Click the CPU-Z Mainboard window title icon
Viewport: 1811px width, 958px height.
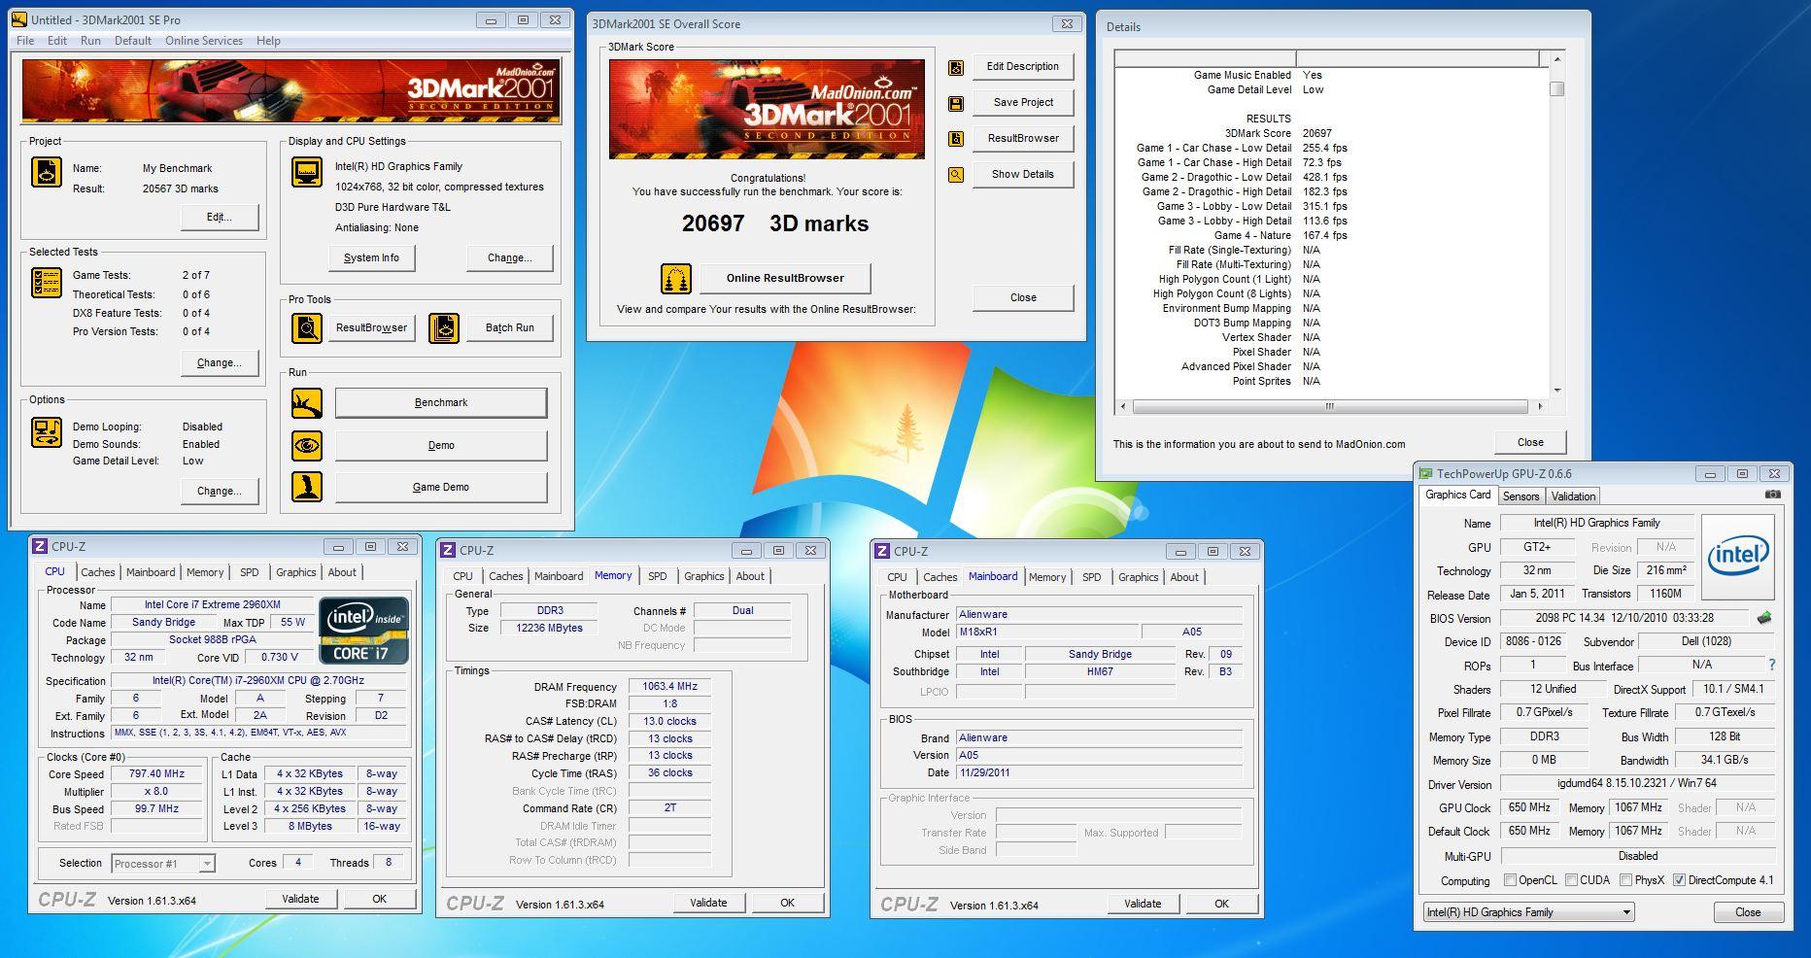click(x=882, y=552)
